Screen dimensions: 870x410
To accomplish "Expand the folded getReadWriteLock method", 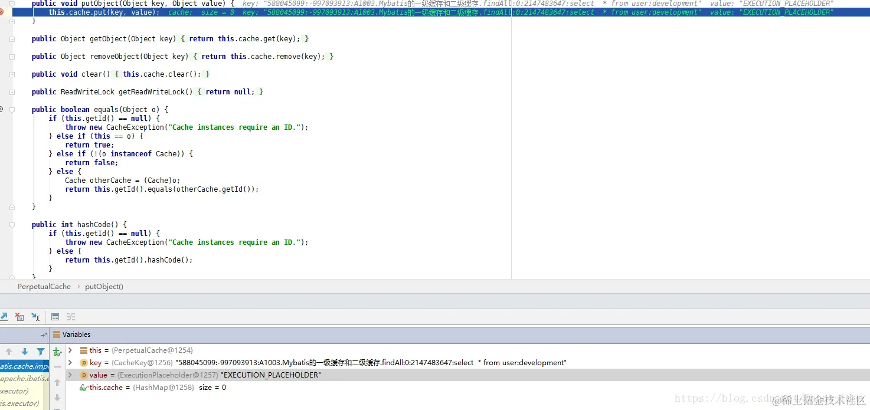I will [12, 91].
